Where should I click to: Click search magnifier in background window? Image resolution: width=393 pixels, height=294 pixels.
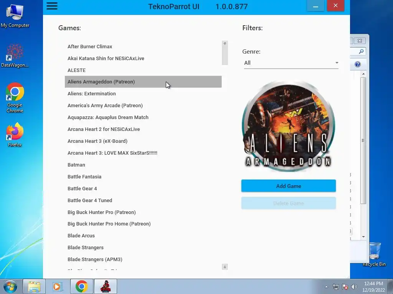point(361,51)
